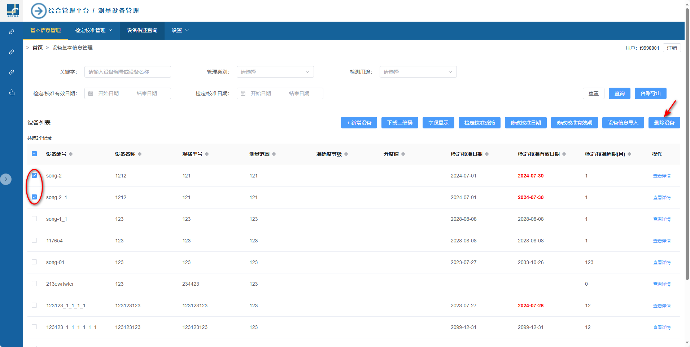690x347 pixels.
Task: Click calendar icon in 检定/校准有效日期 field
Action: 91,93
